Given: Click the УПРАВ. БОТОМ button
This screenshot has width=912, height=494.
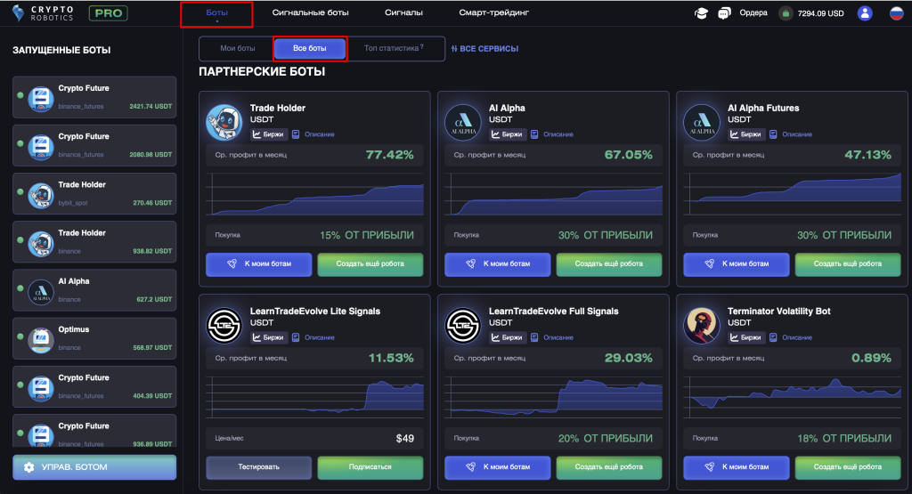Looking at the screenshot, I should (x=94, y=467).
